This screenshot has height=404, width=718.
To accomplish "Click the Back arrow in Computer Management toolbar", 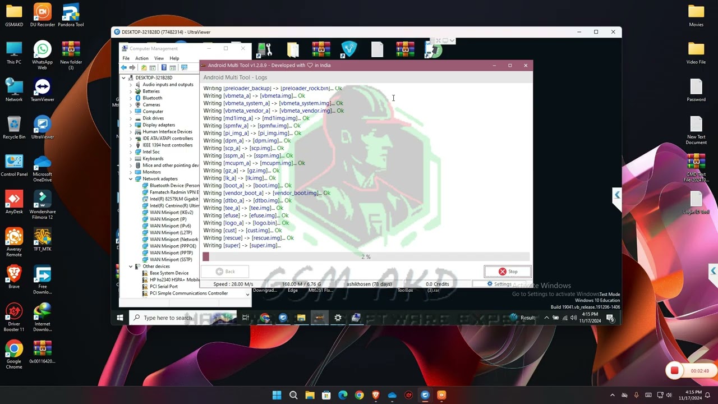I will (x=124, y=68).
